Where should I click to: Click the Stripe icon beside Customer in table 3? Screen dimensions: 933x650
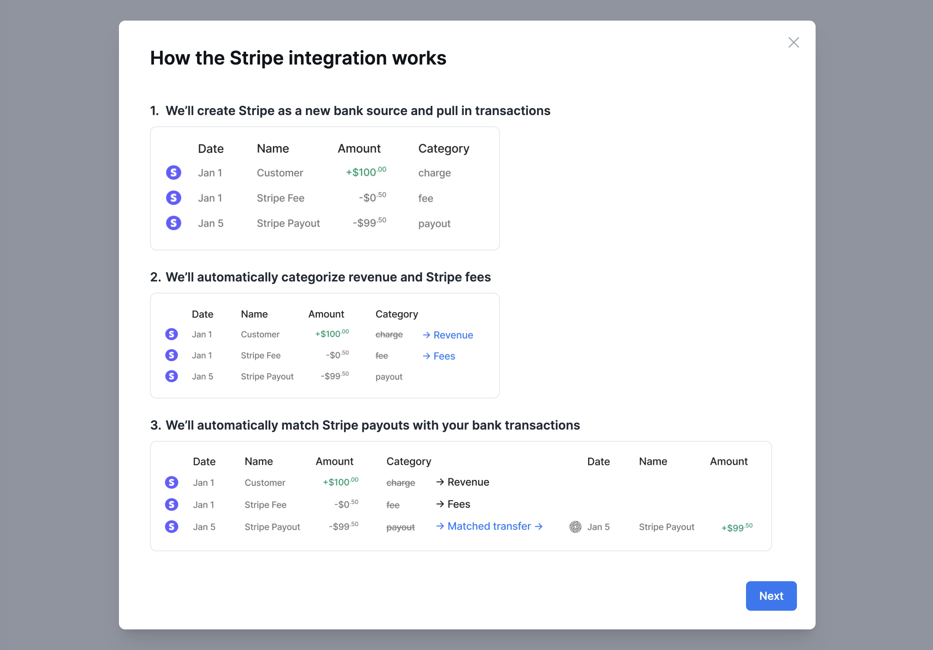[x=171, y=482]
